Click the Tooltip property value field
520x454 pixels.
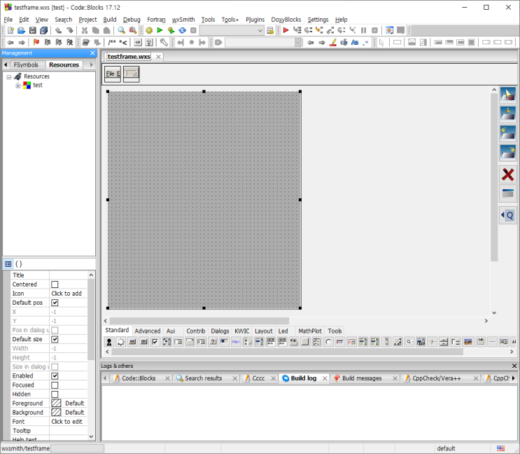[68, 431]
